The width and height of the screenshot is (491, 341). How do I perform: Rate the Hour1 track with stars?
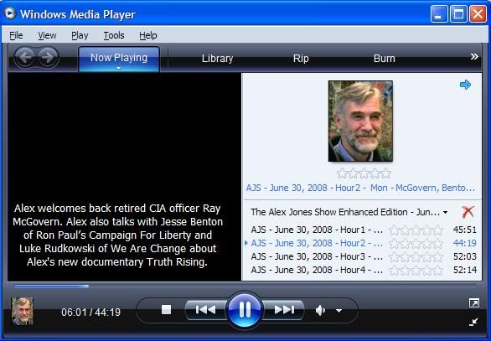click(416, 230)
